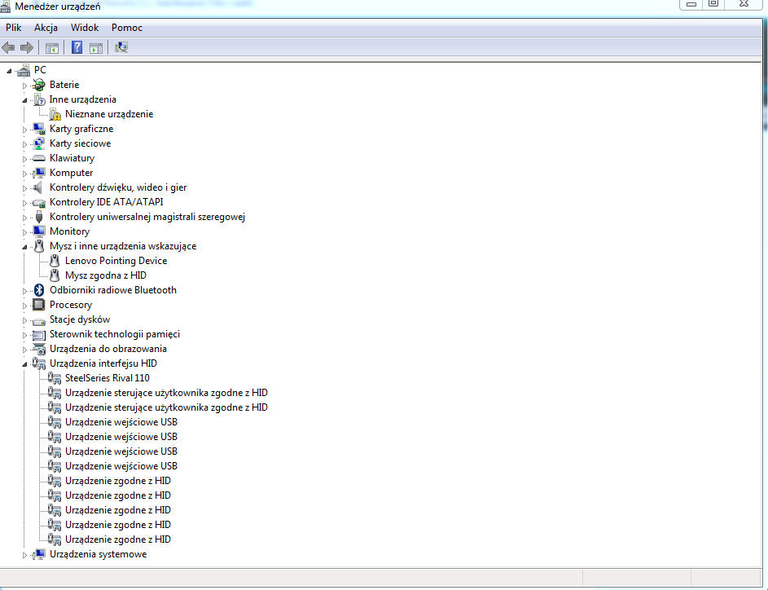The height and width of the screenshot is (590, 768).
Task: Toggle the console tree pane icon
Action: tap(51, 47)
